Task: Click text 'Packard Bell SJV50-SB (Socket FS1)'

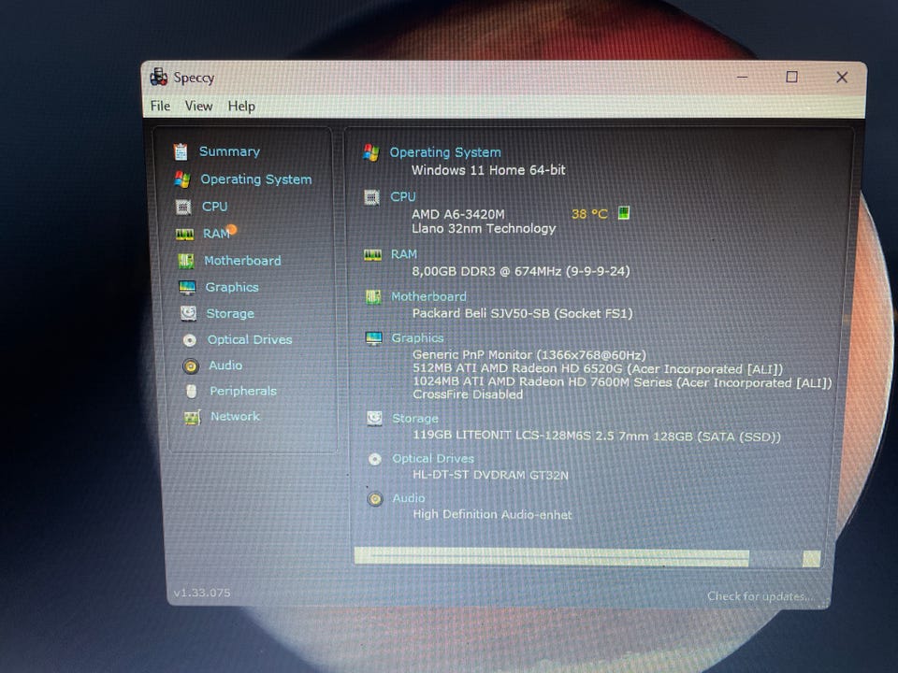Action: click(x=522, y=314)
